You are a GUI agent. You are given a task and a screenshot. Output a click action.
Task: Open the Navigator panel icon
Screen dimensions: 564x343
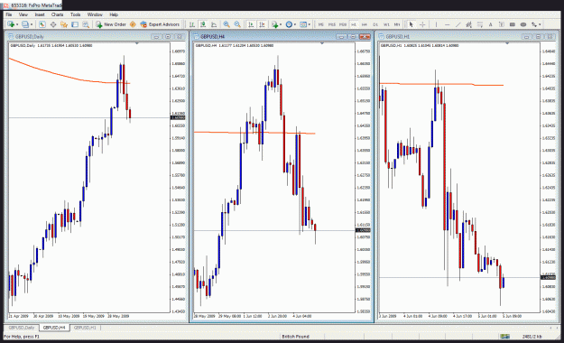(x=64, y=24)
